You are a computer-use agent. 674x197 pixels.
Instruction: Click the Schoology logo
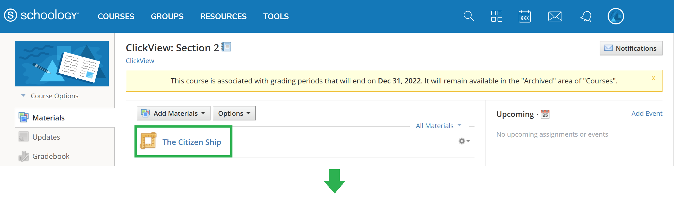tap(41, 15)
